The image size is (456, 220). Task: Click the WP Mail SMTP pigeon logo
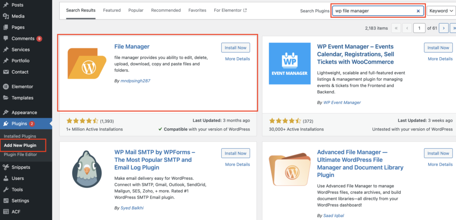(87, 169)
